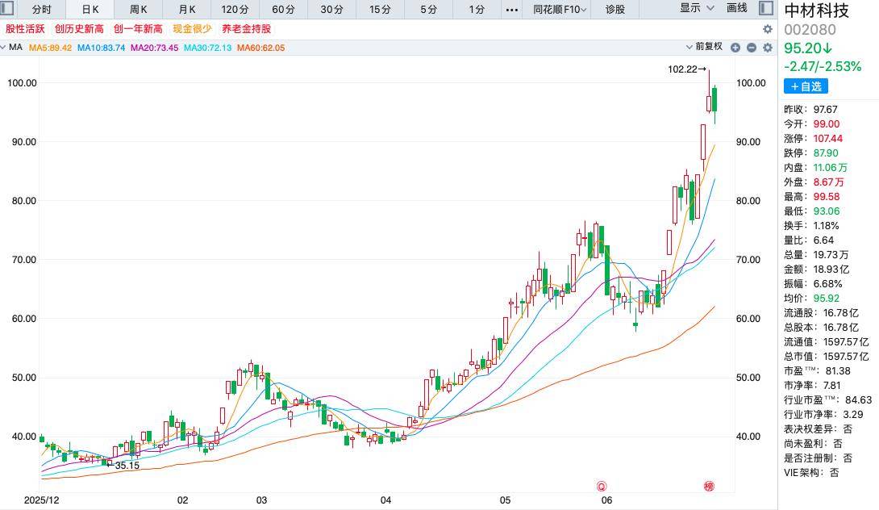Switch to 月K monthly chart
Viewport: 879px width, 510px height.
pos(187,10)
